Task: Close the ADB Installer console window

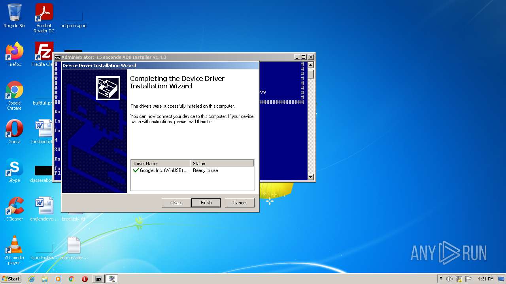Action: tap(311, 57)
